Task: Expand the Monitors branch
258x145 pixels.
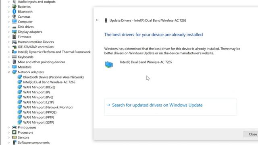Action: (9, 67)
